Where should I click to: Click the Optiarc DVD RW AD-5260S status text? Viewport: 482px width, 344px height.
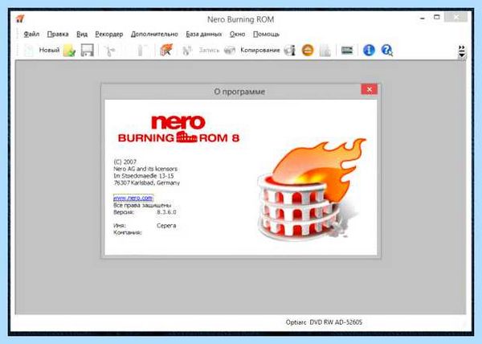coord(324,322)
